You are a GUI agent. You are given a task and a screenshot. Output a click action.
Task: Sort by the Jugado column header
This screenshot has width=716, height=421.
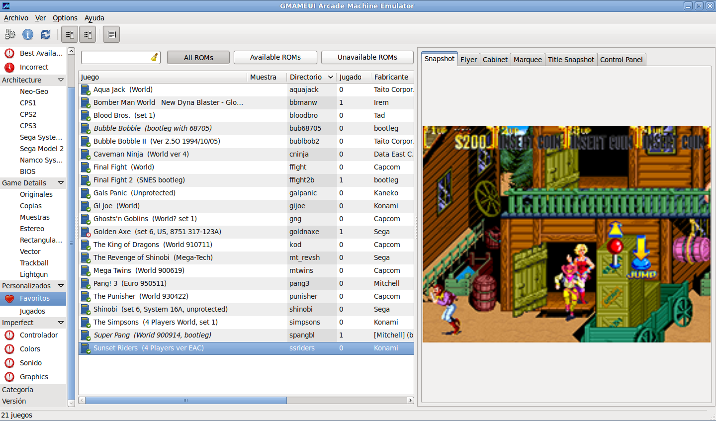coord(354,77)
